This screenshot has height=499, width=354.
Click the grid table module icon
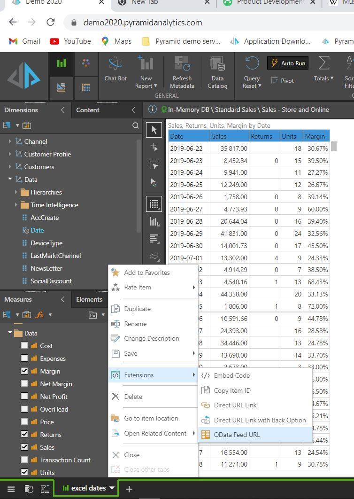tap(86, 87)
